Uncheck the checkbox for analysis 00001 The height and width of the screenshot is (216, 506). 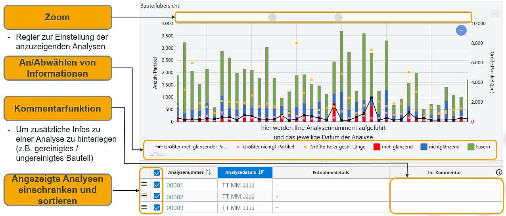point(157,185)
